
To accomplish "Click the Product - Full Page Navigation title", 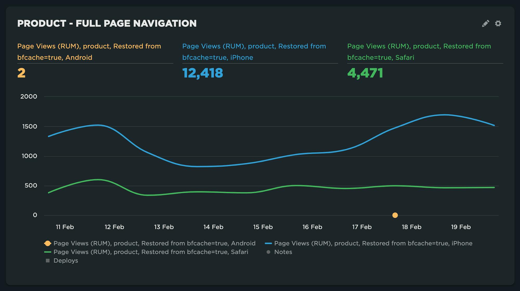I will (x=107, y=23).
